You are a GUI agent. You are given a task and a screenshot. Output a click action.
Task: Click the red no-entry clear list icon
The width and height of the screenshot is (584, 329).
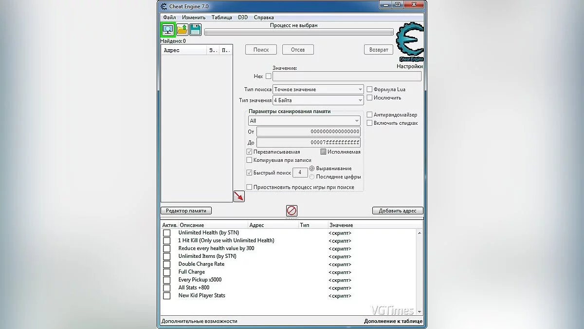pyautogui.click(x=292, y=211)
